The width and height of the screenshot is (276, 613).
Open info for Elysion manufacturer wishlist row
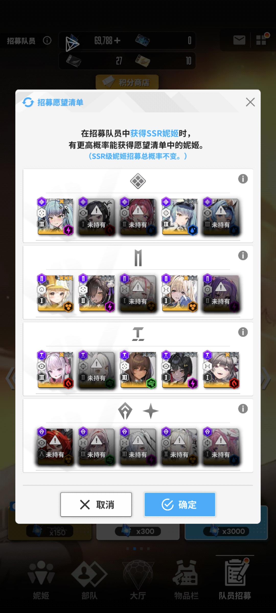pyautogui.click(x=243, y=179)
